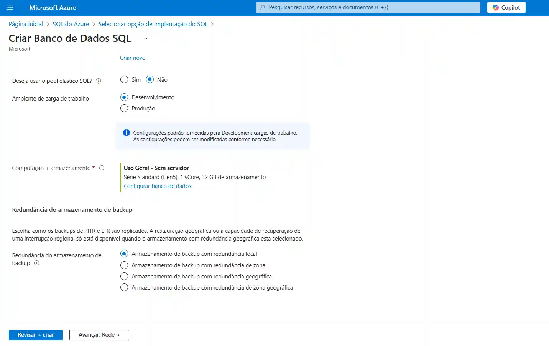Select geo-redundant backup storage option

(124, 277)
